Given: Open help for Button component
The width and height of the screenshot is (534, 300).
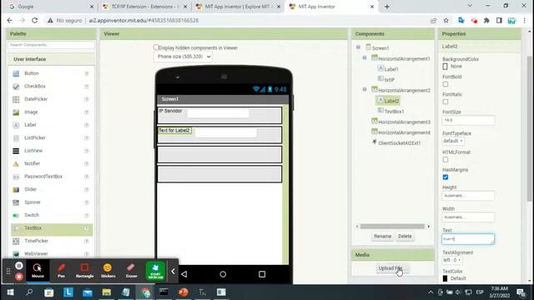Looking at the screenshot, I should [87, 73].
